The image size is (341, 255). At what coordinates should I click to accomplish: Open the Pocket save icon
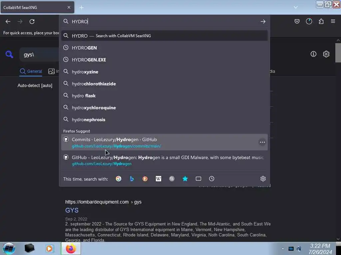coord(297,21)
